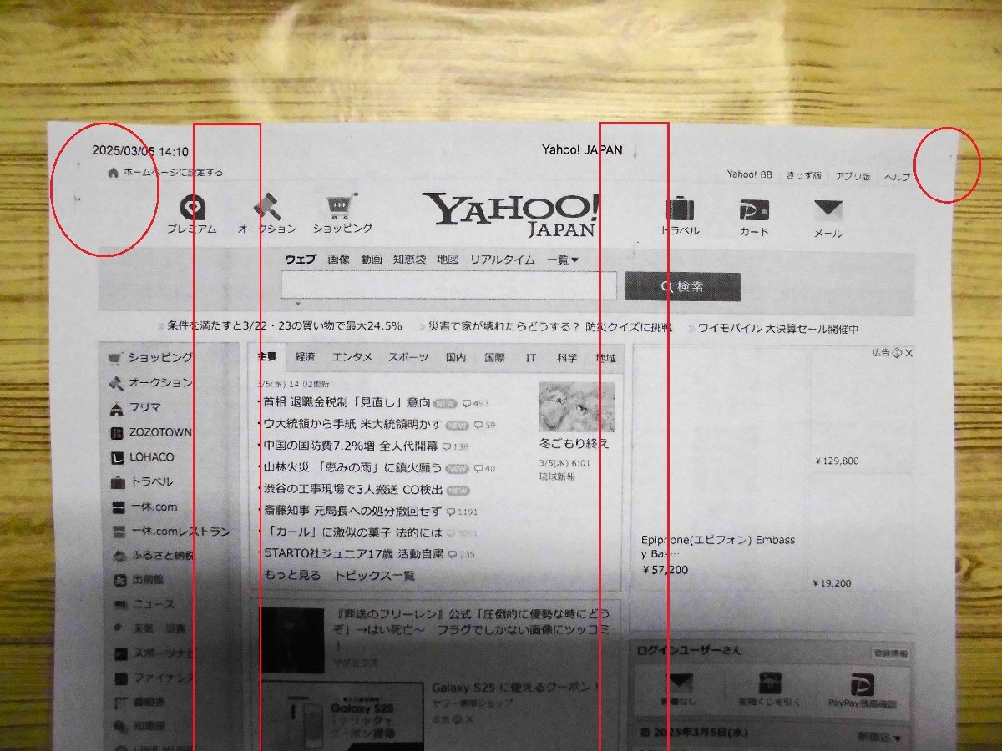Screen dimensions: 1002x751
Task: Click the LOHACO icon in the sidebar
Action: pos(116,457)
